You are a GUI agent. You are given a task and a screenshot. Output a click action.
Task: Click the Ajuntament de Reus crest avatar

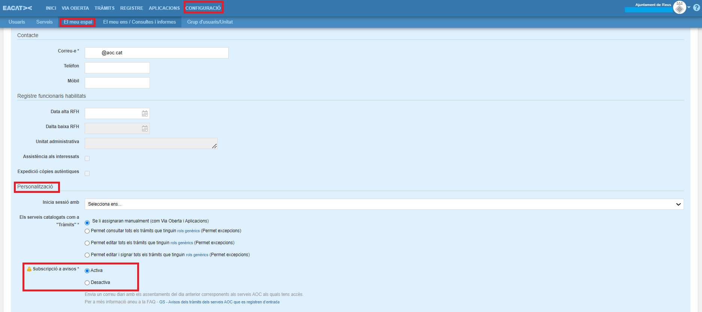(679, 7)
